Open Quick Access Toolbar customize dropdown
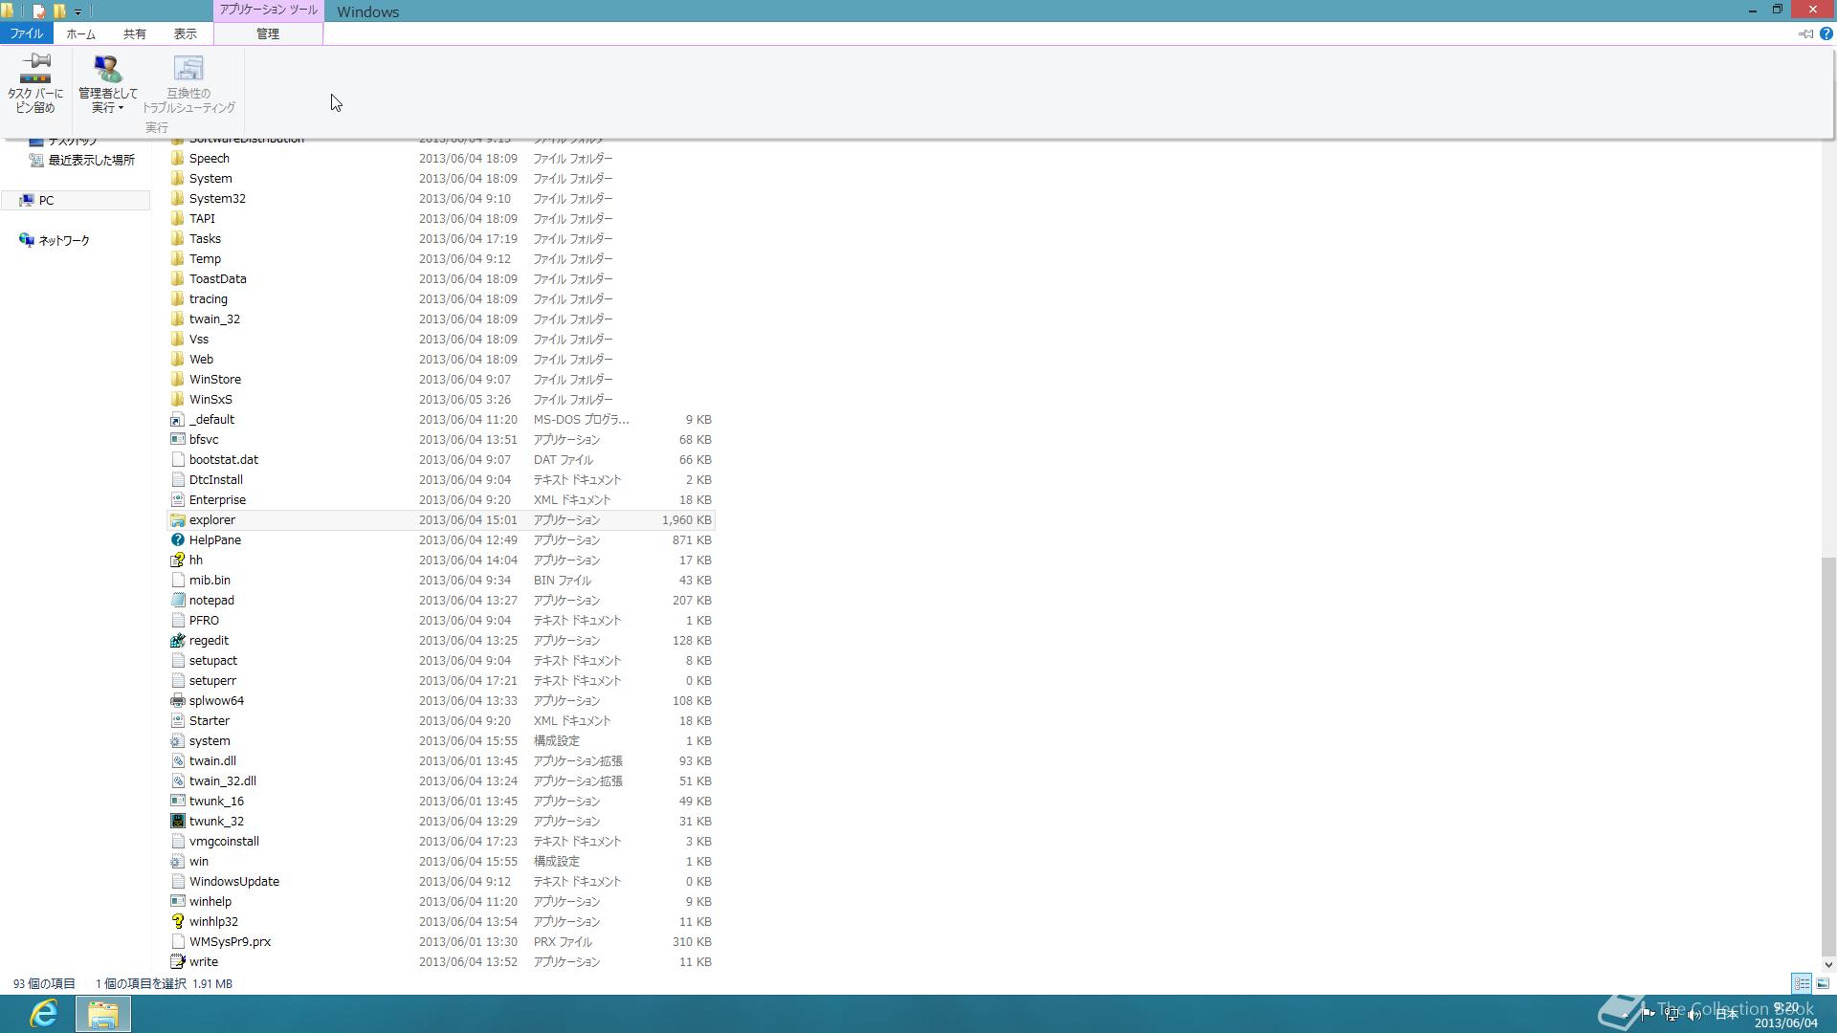The height and width of the screenshot is (1033, 1837). pos(78,12)
